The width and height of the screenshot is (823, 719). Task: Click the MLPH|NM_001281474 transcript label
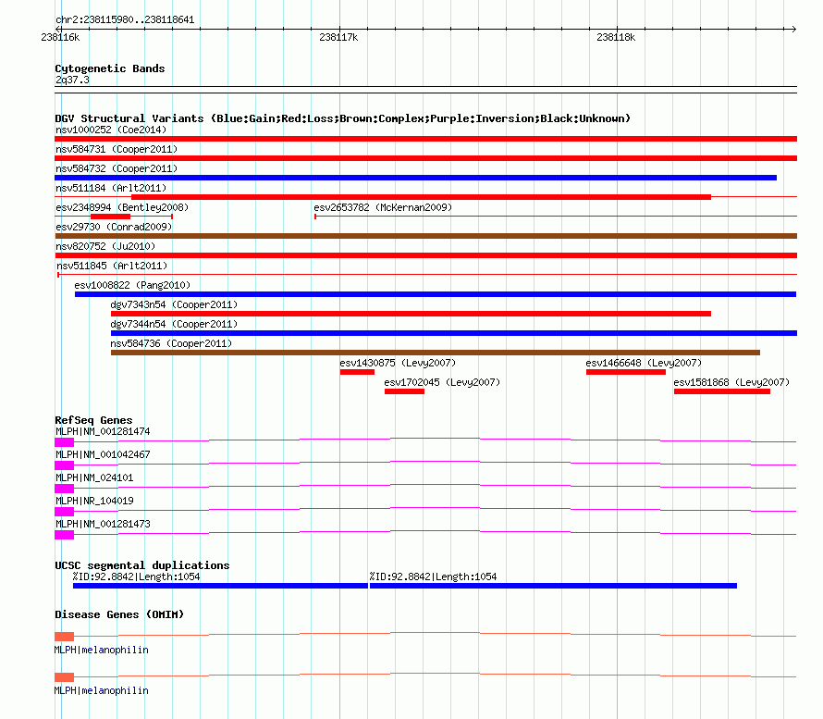click(103, 431)
